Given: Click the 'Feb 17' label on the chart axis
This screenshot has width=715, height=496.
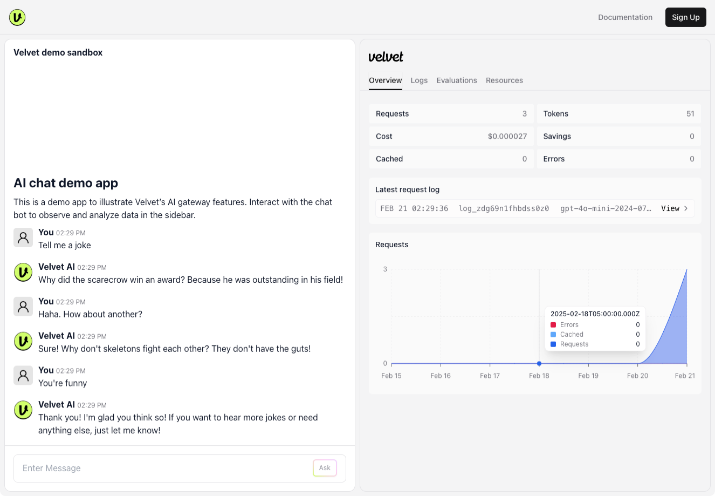Looking at the screenshot, I should click(490, 376).
